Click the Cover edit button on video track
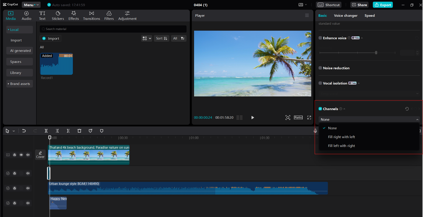Viewport: 423px width, 217px height. tap(40, 155)
